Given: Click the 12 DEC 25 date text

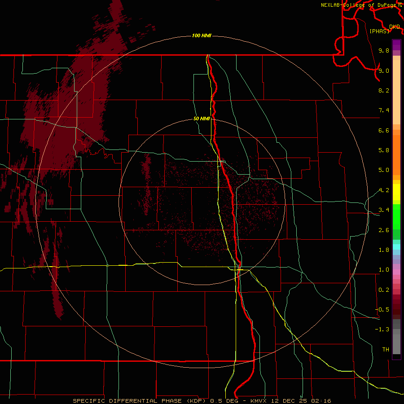Looking at the screenshot, I should click(x=290, y=401).
